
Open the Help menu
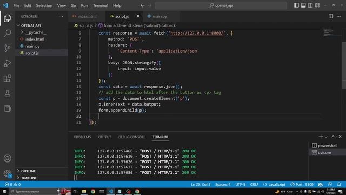click(117, 5)
